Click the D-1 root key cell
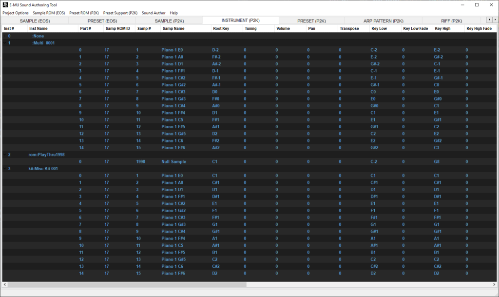Viewport: 499px width, 297px height. (215, 71)
